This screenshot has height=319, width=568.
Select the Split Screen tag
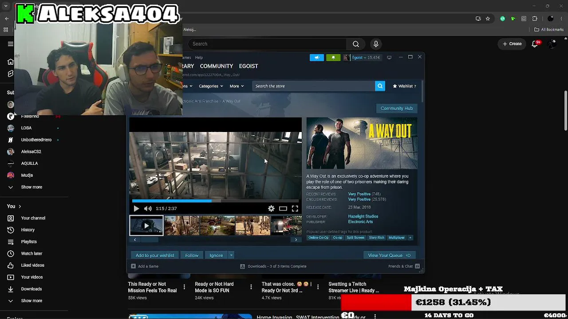pos(355,238)
